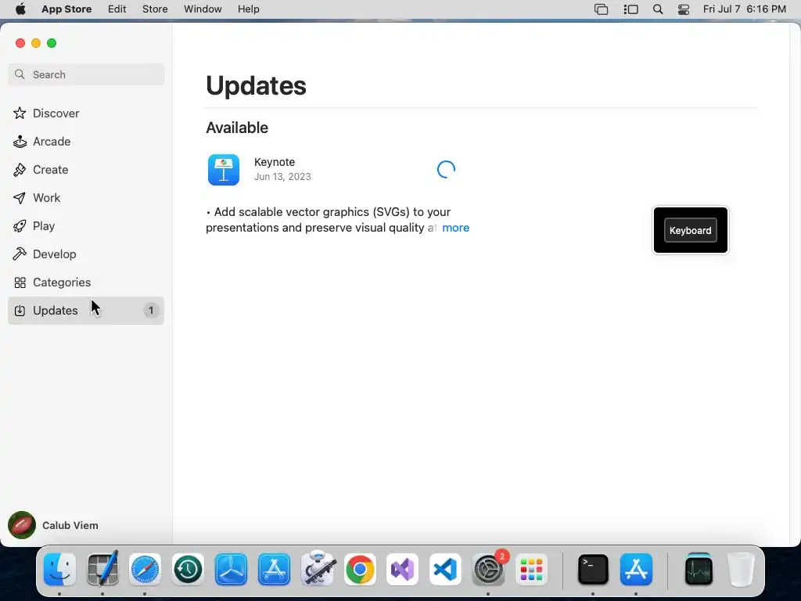Click the Search field in sidebar

[x=86, y=74]
